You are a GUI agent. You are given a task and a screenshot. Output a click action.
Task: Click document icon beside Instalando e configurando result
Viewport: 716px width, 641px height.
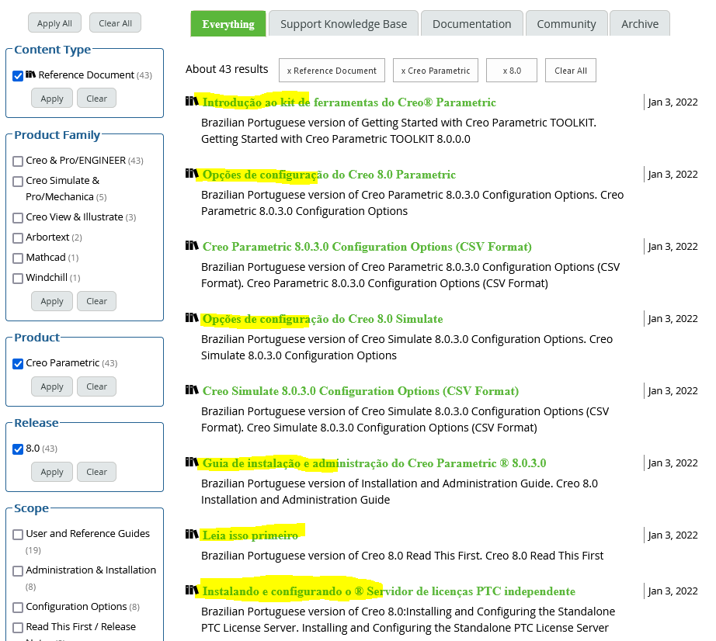(192, 590)
